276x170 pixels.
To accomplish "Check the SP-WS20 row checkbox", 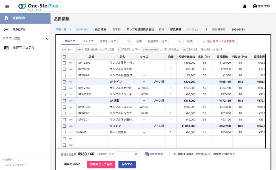I will [64, 69].
